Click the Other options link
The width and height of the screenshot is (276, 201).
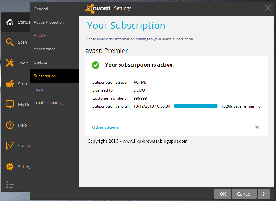pos(105,127)
